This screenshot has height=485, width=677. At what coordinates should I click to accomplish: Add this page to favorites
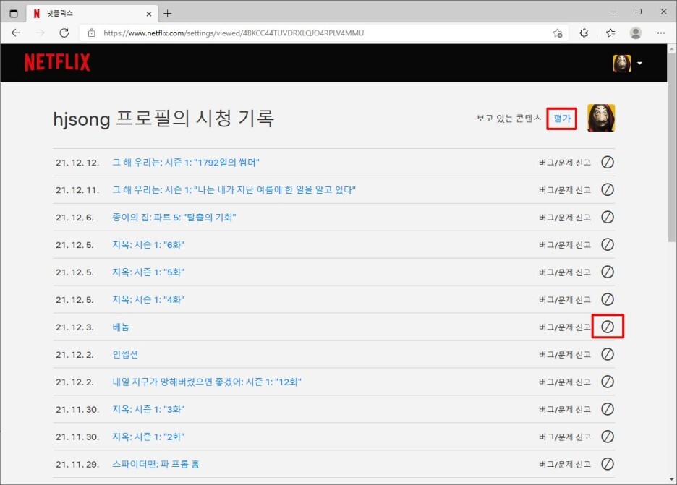click(x=558, y=33)
